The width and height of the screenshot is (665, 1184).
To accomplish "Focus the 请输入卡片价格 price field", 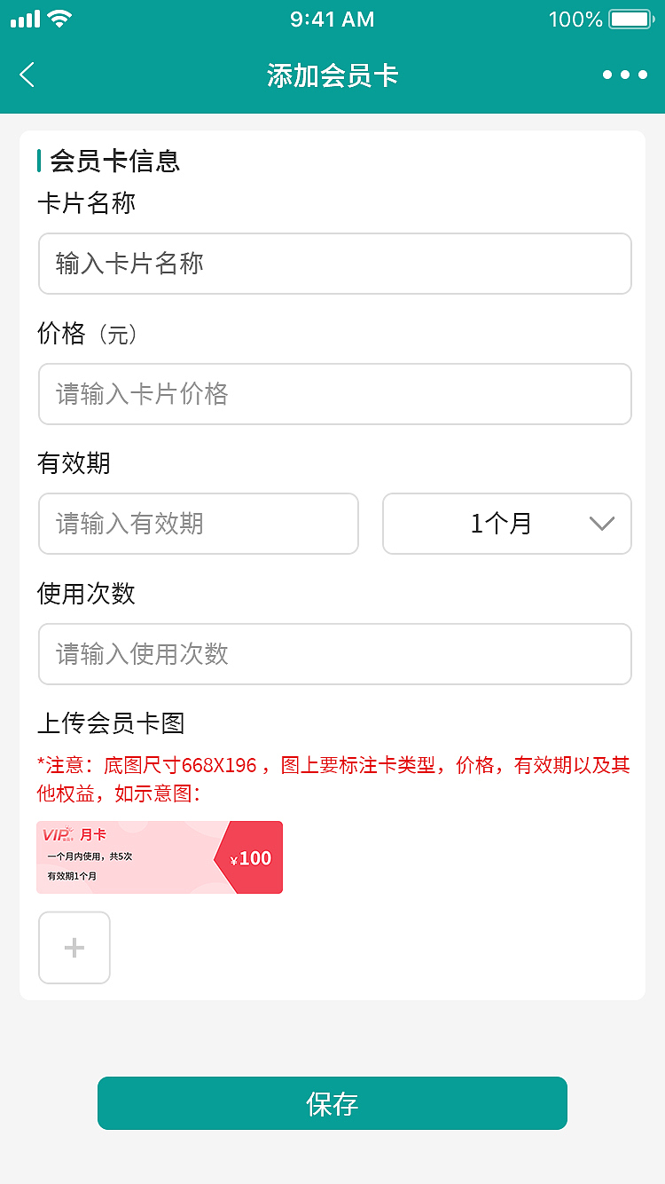I will (334, 394).
